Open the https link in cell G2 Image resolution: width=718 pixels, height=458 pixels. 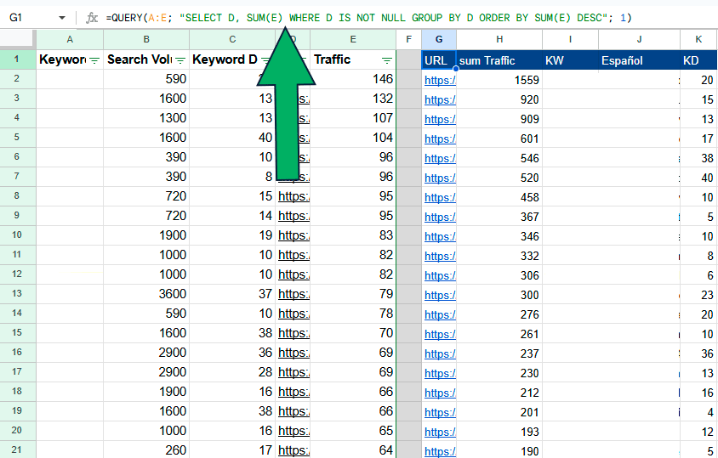pyautogui.click(x=439, y=81)
